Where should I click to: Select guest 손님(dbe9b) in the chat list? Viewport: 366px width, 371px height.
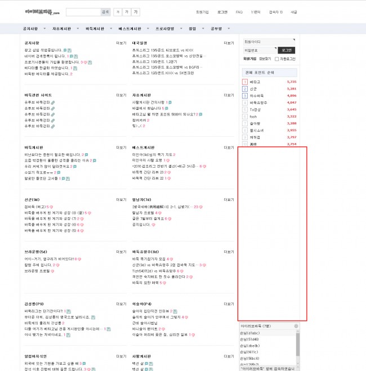pyautogui.click(x=250, y=346)
